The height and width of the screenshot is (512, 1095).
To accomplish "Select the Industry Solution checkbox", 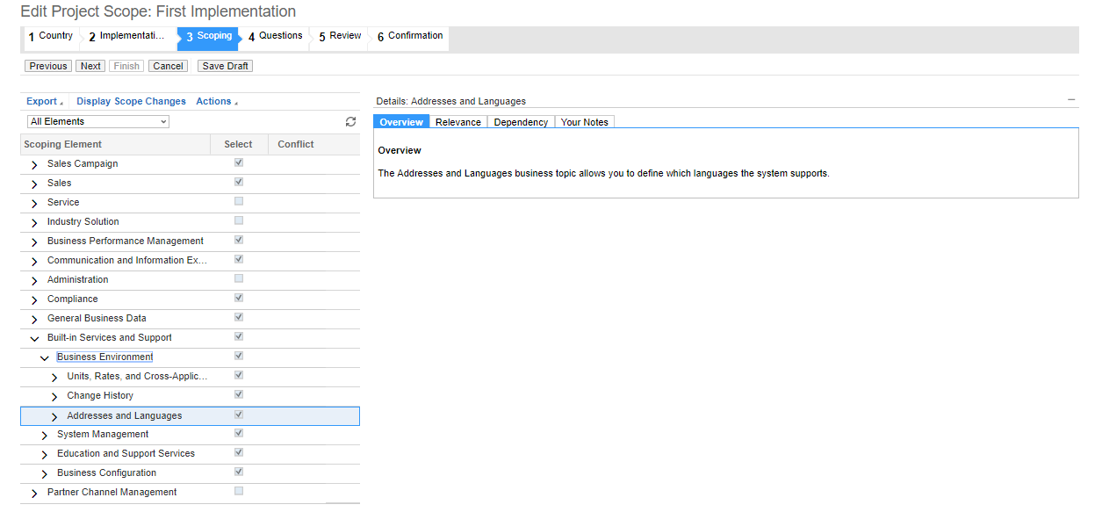I will coord(239,221).
